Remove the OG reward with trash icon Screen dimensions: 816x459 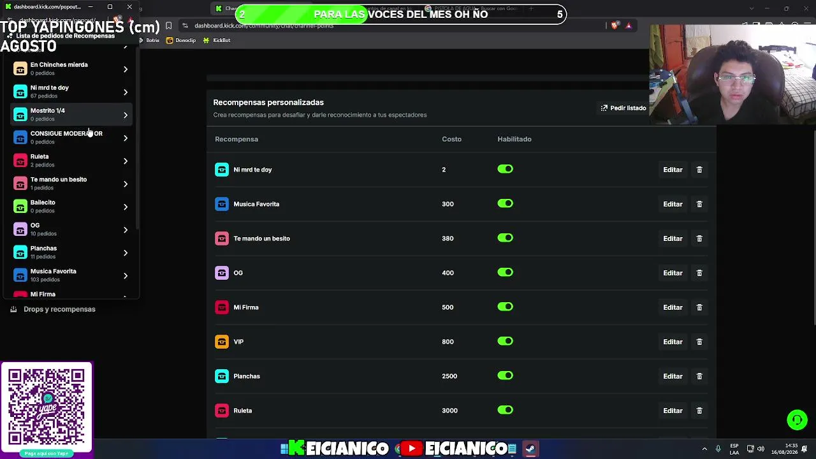(x=699, y=273)
